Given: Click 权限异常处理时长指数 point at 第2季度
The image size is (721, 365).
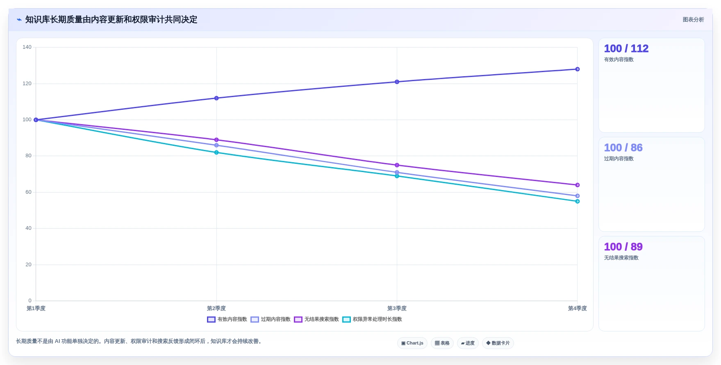Looking at the screenshot, I should point(216,152).
